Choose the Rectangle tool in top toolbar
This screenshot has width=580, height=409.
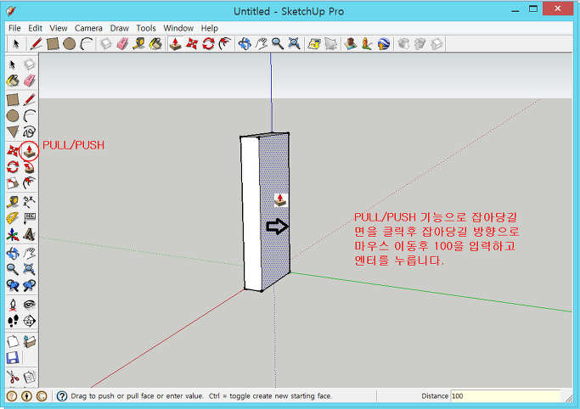[53, 43]
